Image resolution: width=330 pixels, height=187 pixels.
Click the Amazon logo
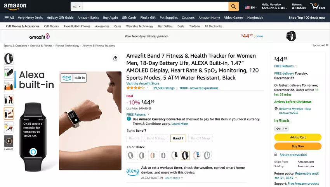coord(15,7)
